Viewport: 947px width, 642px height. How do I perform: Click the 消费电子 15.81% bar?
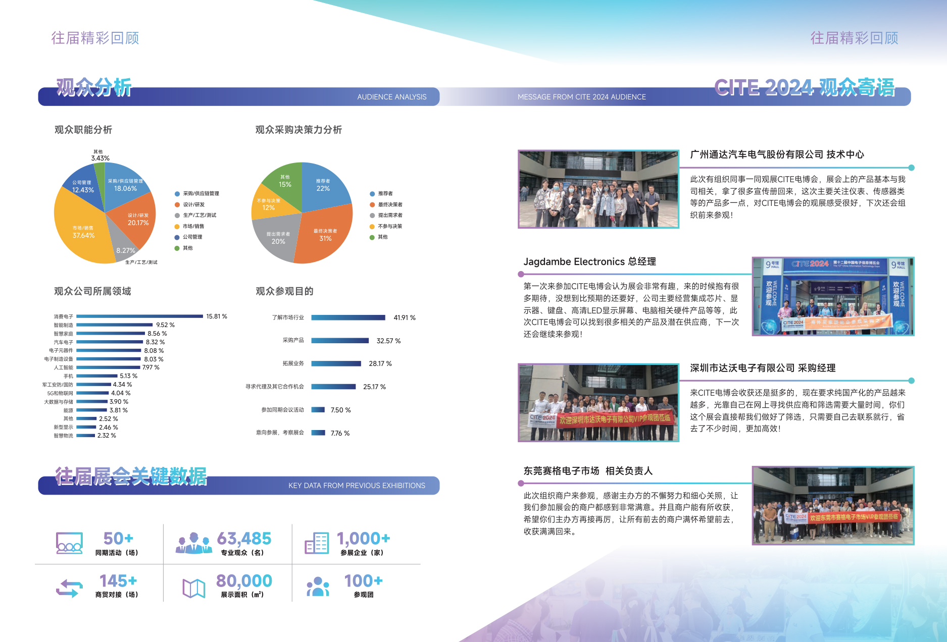(x=139, y=316)
